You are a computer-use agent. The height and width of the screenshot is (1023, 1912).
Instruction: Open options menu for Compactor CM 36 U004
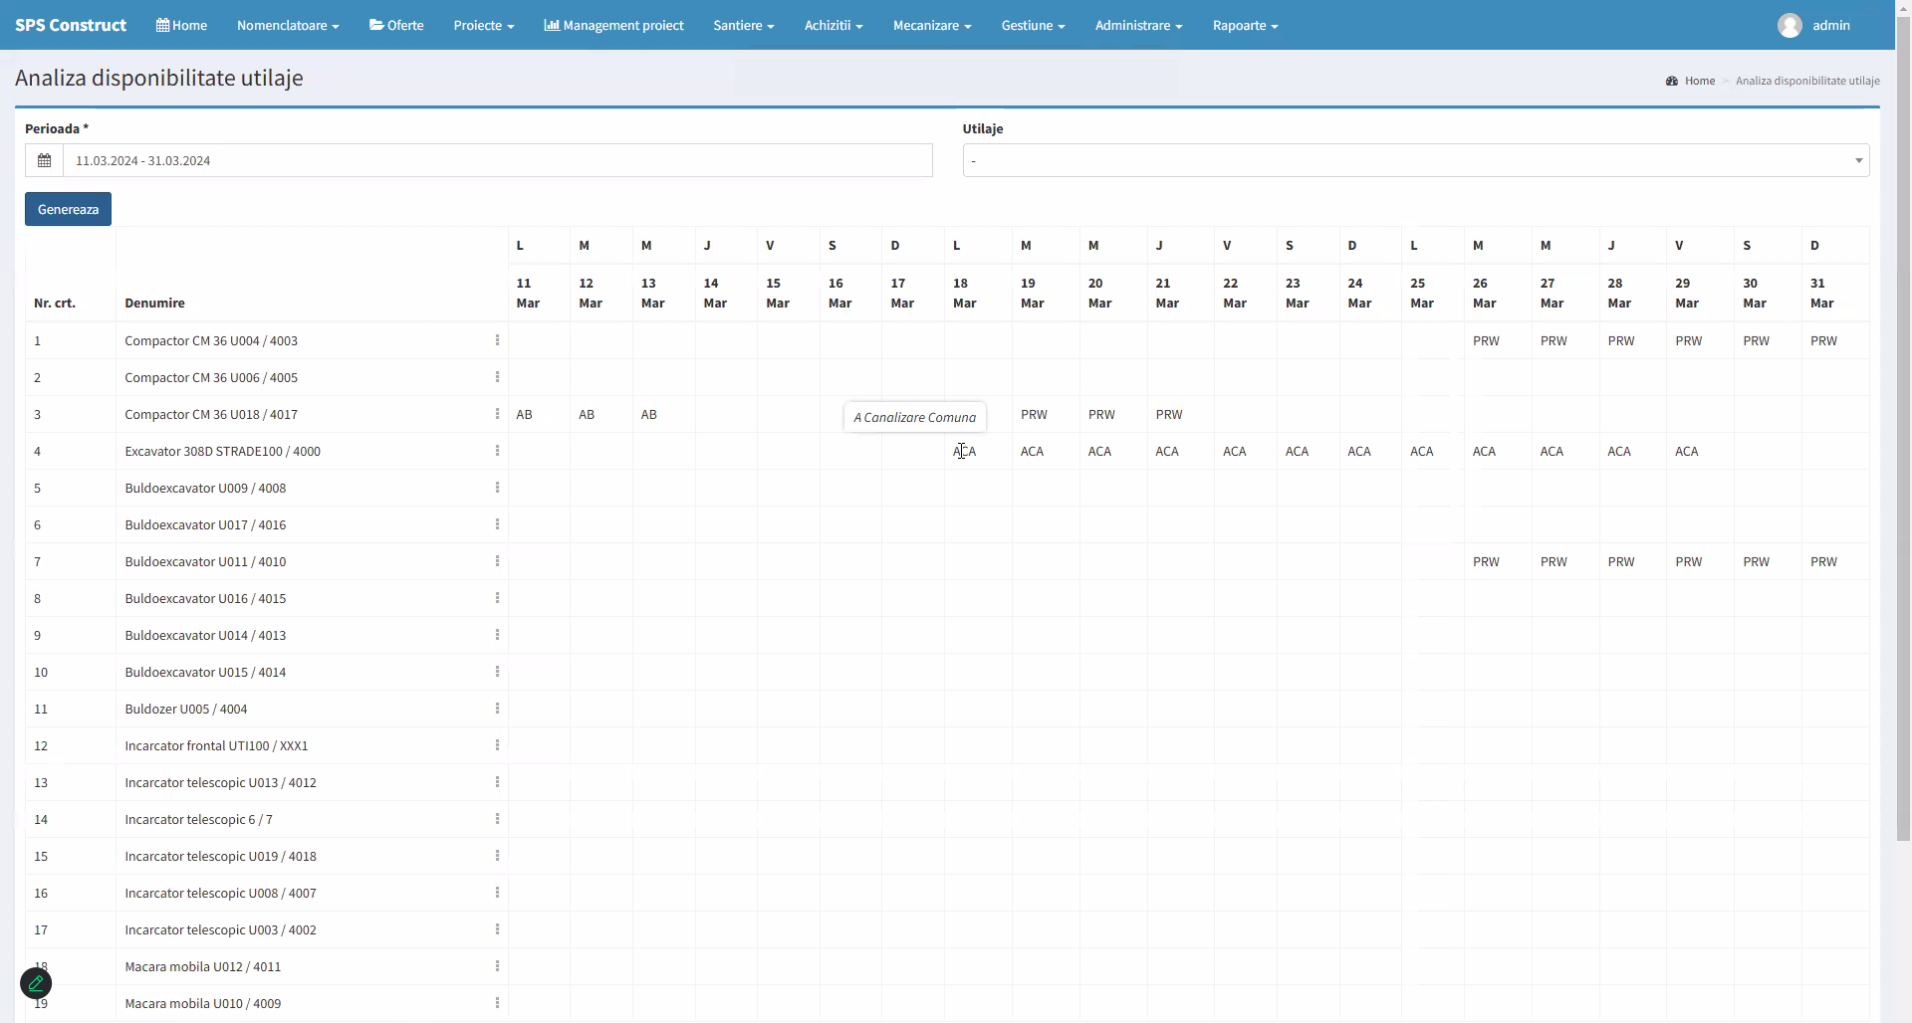[x=497, y=340]
